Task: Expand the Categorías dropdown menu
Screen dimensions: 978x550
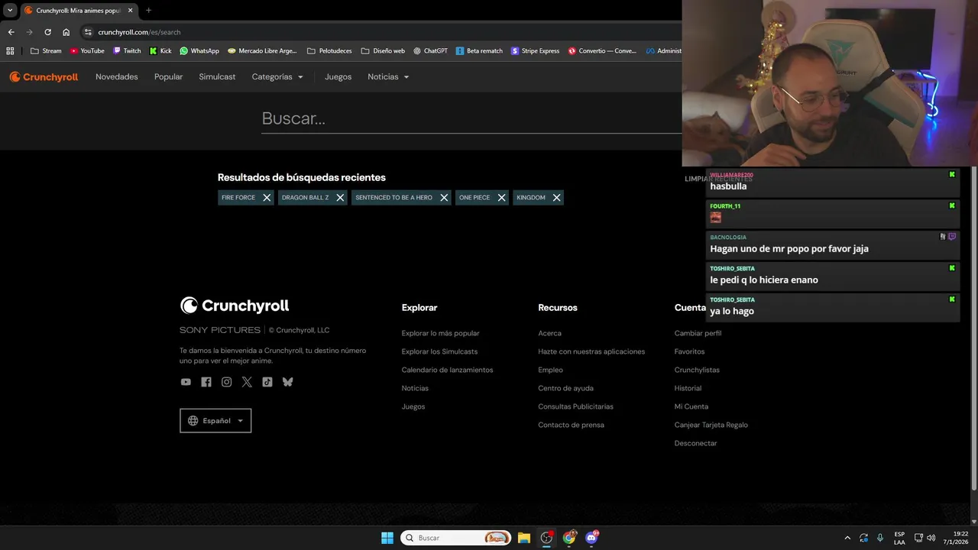Action: point(277,77)
